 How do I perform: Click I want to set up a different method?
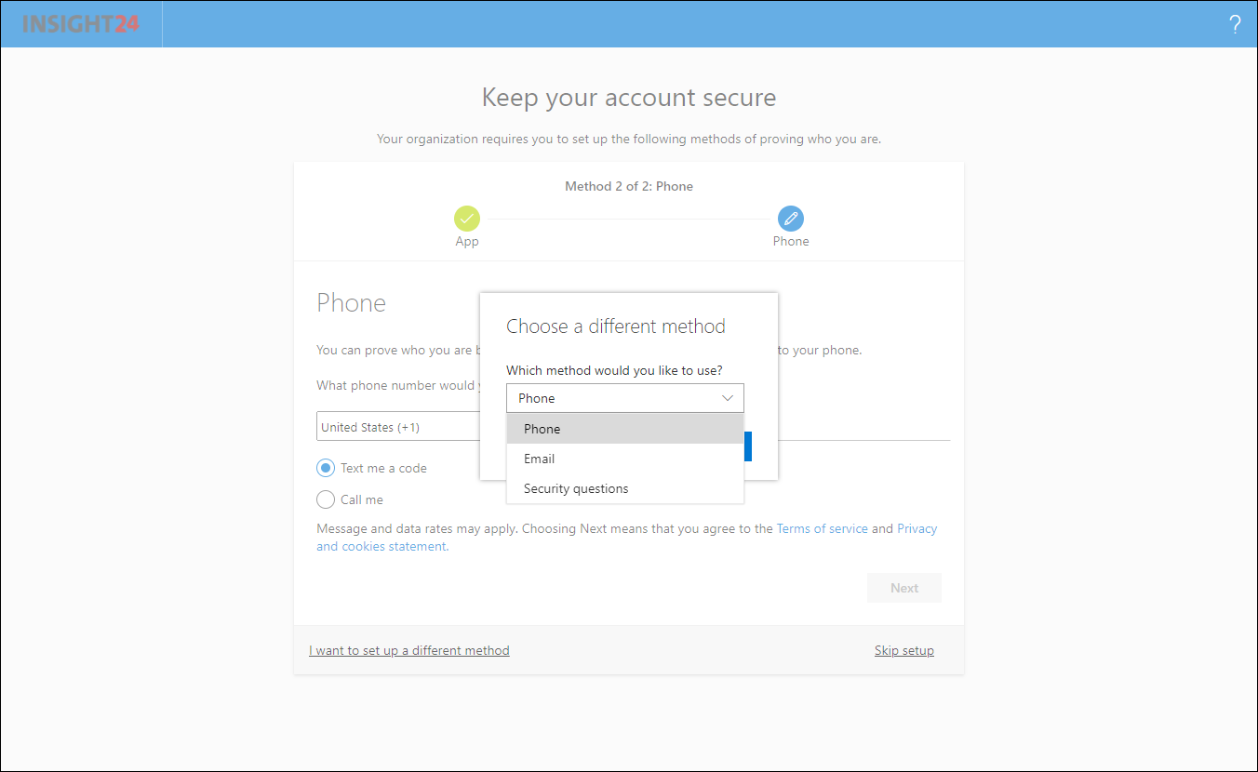coord(409,650)
